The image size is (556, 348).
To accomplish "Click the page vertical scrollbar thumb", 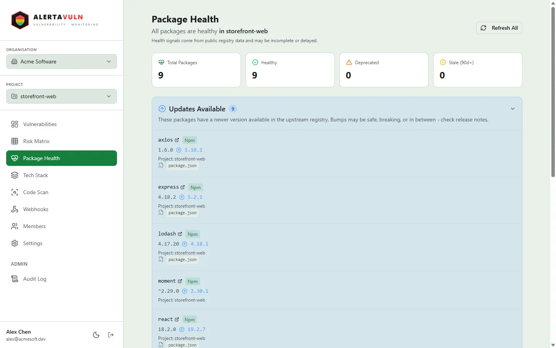I will click(553, 92).
